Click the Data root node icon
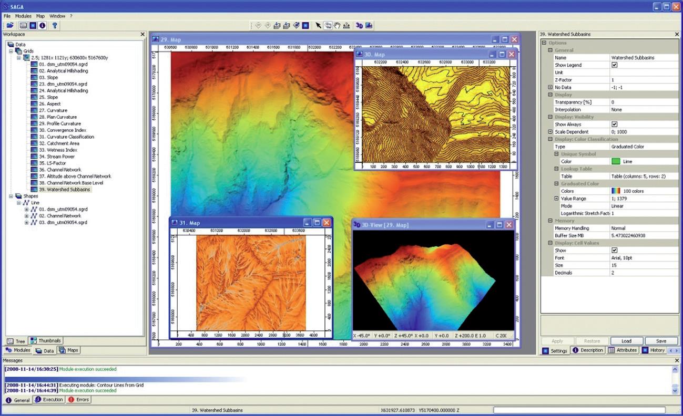The width and height of the screenshot is (683, 416). point(11,45)
